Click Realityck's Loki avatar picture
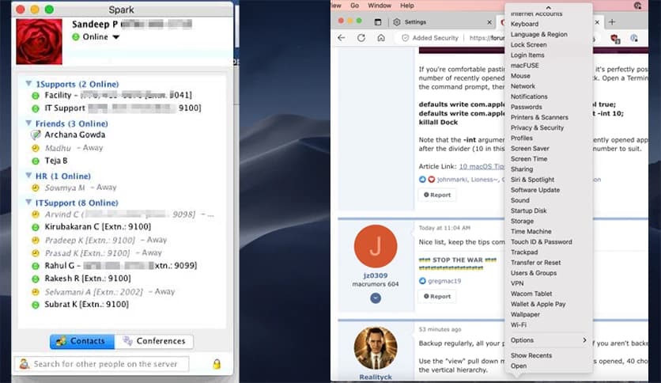This screenshot has width=661, height=383. [x=376, y=348]
